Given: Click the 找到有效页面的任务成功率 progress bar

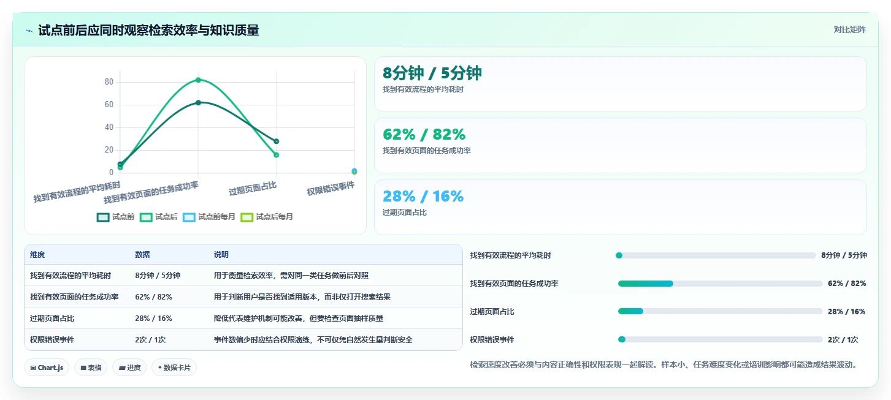Looking at the screenshot, I should tap(720, 284).
